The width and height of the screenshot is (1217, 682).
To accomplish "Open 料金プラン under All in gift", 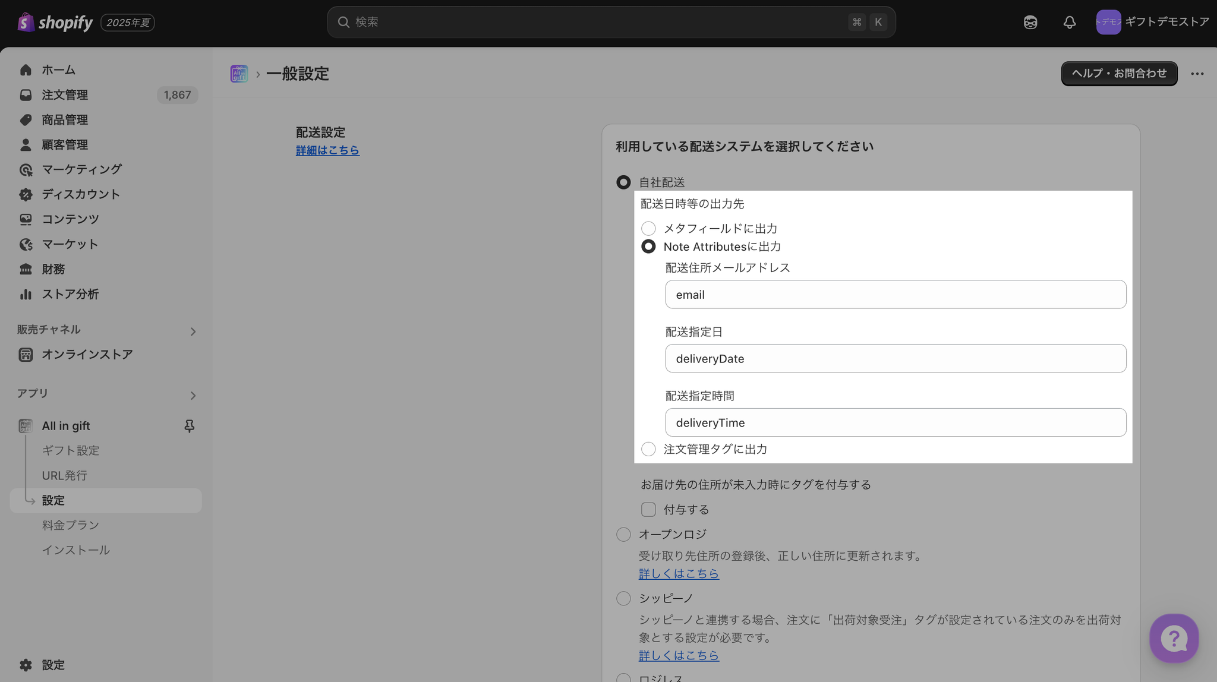I will [x=70, y=525].
